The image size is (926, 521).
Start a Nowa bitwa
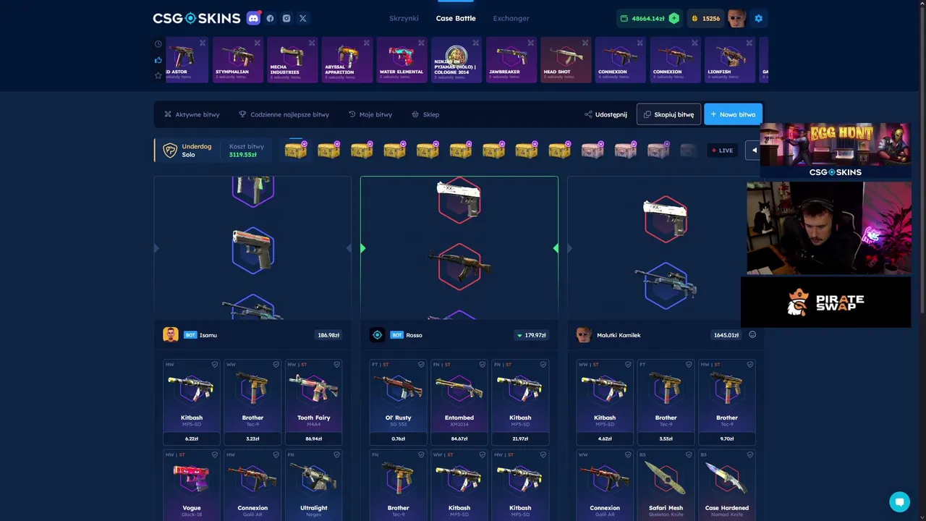[733, 114]
